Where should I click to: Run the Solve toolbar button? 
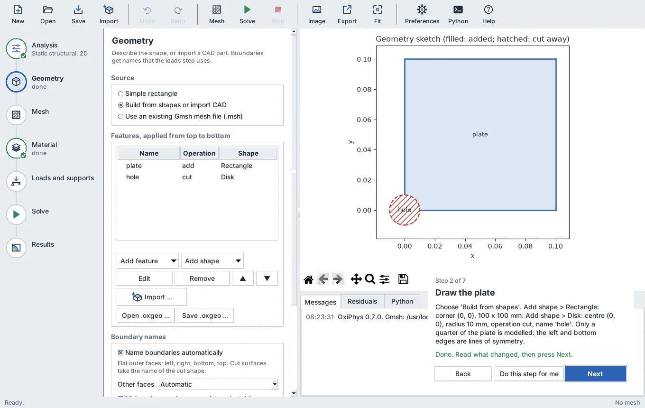[247, 14]
